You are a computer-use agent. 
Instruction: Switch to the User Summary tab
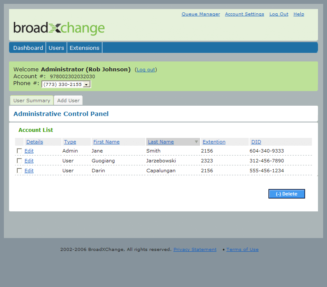tap(32, 101)
